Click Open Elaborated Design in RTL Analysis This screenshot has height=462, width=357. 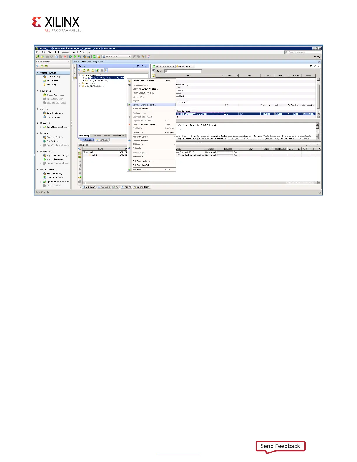pyautogui.click(x=56, y=127)
